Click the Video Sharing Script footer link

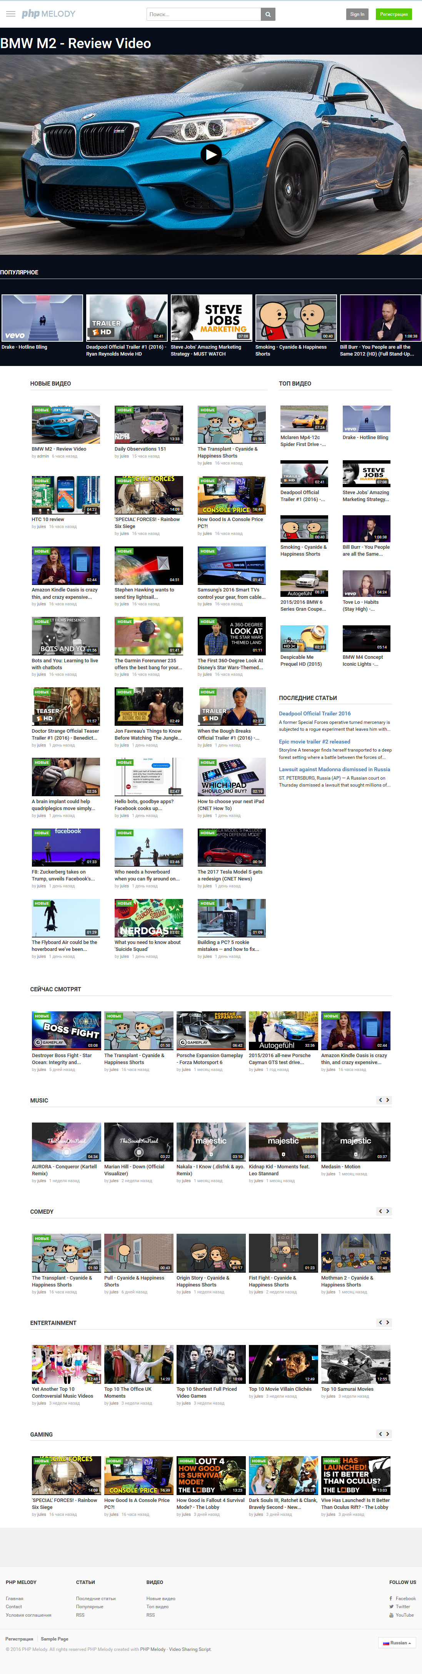point(190,1649)
